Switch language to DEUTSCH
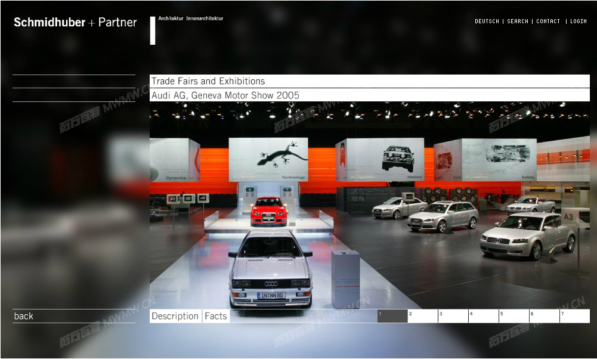The image size is (597, 359). coord(487,21)
